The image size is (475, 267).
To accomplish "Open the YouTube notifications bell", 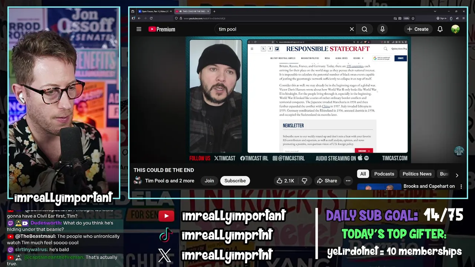I will [x=440, y=29].
